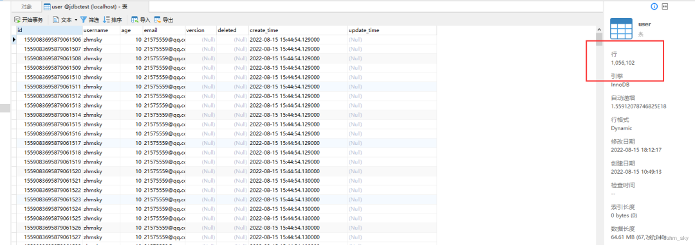Click the create_time column header
This screenshot has width=695, height=245.
pyautogui.click(x=298, y=30)
